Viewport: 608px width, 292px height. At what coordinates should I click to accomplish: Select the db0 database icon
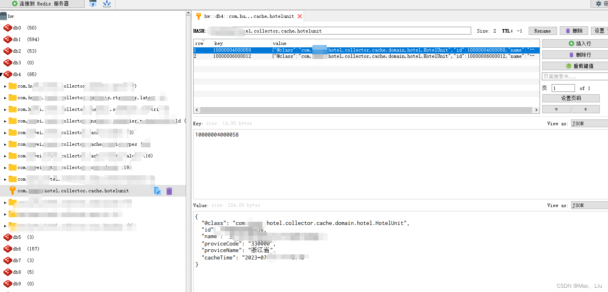click(9, 28)
